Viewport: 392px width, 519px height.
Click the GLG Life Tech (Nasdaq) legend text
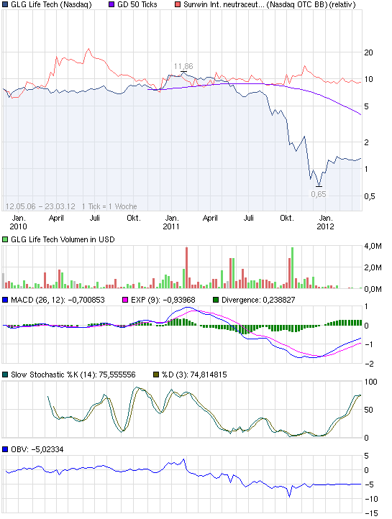pyautogui.click(x=51, y=4)
